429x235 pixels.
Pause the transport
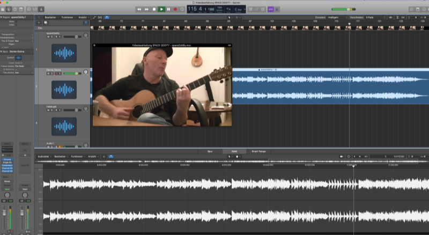pyautogui.click(x=168, y=9)
